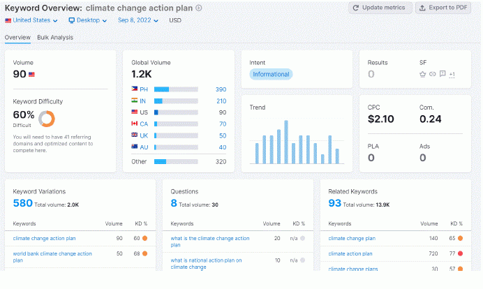The width and height of the screenshot is (483, 289).
Task: Click the CA country link in Global Volume
Action: pos(144,124)
